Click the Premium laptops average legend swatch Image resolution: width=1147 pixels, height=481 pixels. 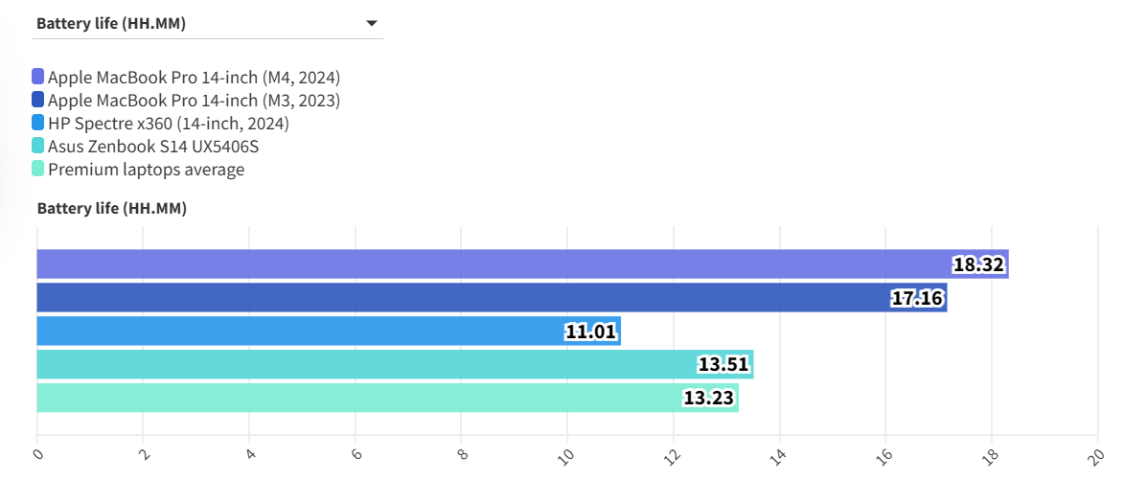38,169
